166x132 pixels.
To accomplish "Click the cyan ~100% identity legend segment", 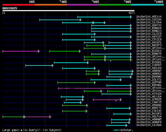I will pyautogui.click(x=148, y=5).
